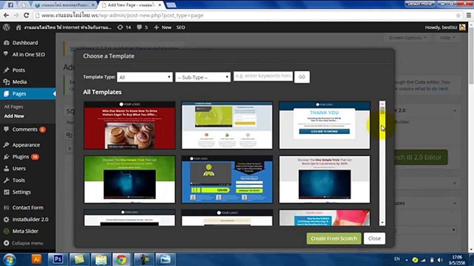The width and height of the screenshot is (474, 266).
Task: Open the site name home link in admin bar
Action: coord(64,27)
